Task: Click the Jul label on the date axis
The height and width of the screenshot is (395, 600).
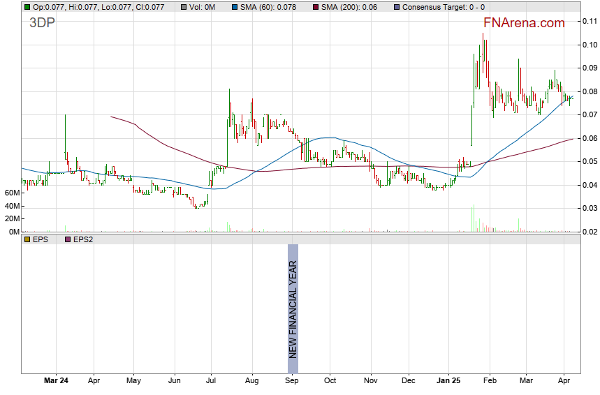Action: (211, 381)
